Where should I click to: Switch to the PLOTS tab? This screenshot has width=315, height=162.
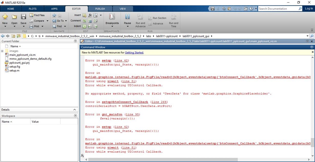tap(33, 9)
